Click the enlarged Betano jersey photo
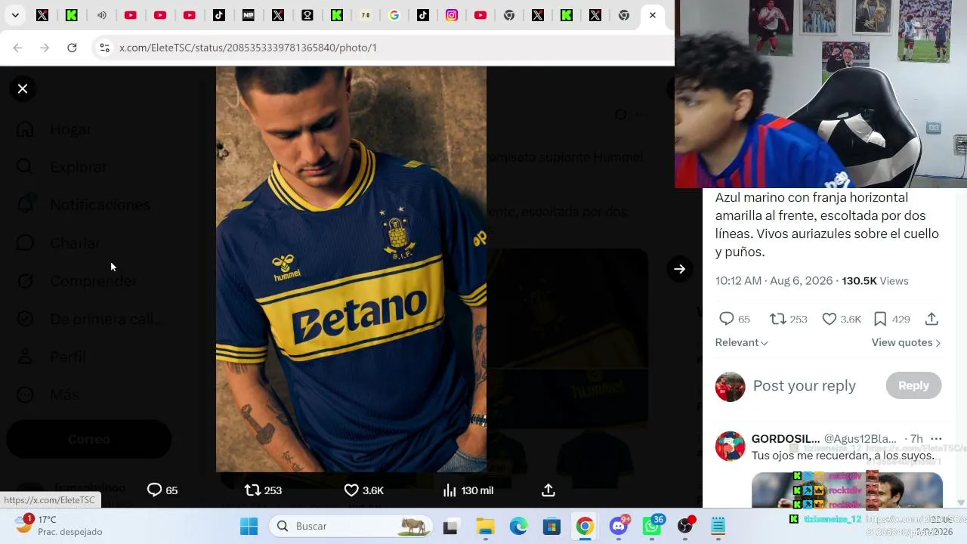Screen dimensions: 967x544 pyautogui.click(x=351, y=269)
